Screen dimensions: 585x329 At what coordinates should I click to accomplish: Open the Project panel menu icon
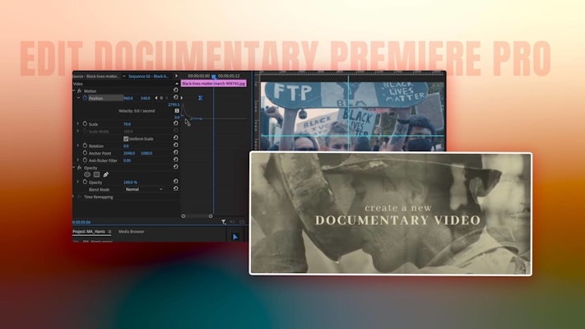pyautogui.click(x=109, y=232)
